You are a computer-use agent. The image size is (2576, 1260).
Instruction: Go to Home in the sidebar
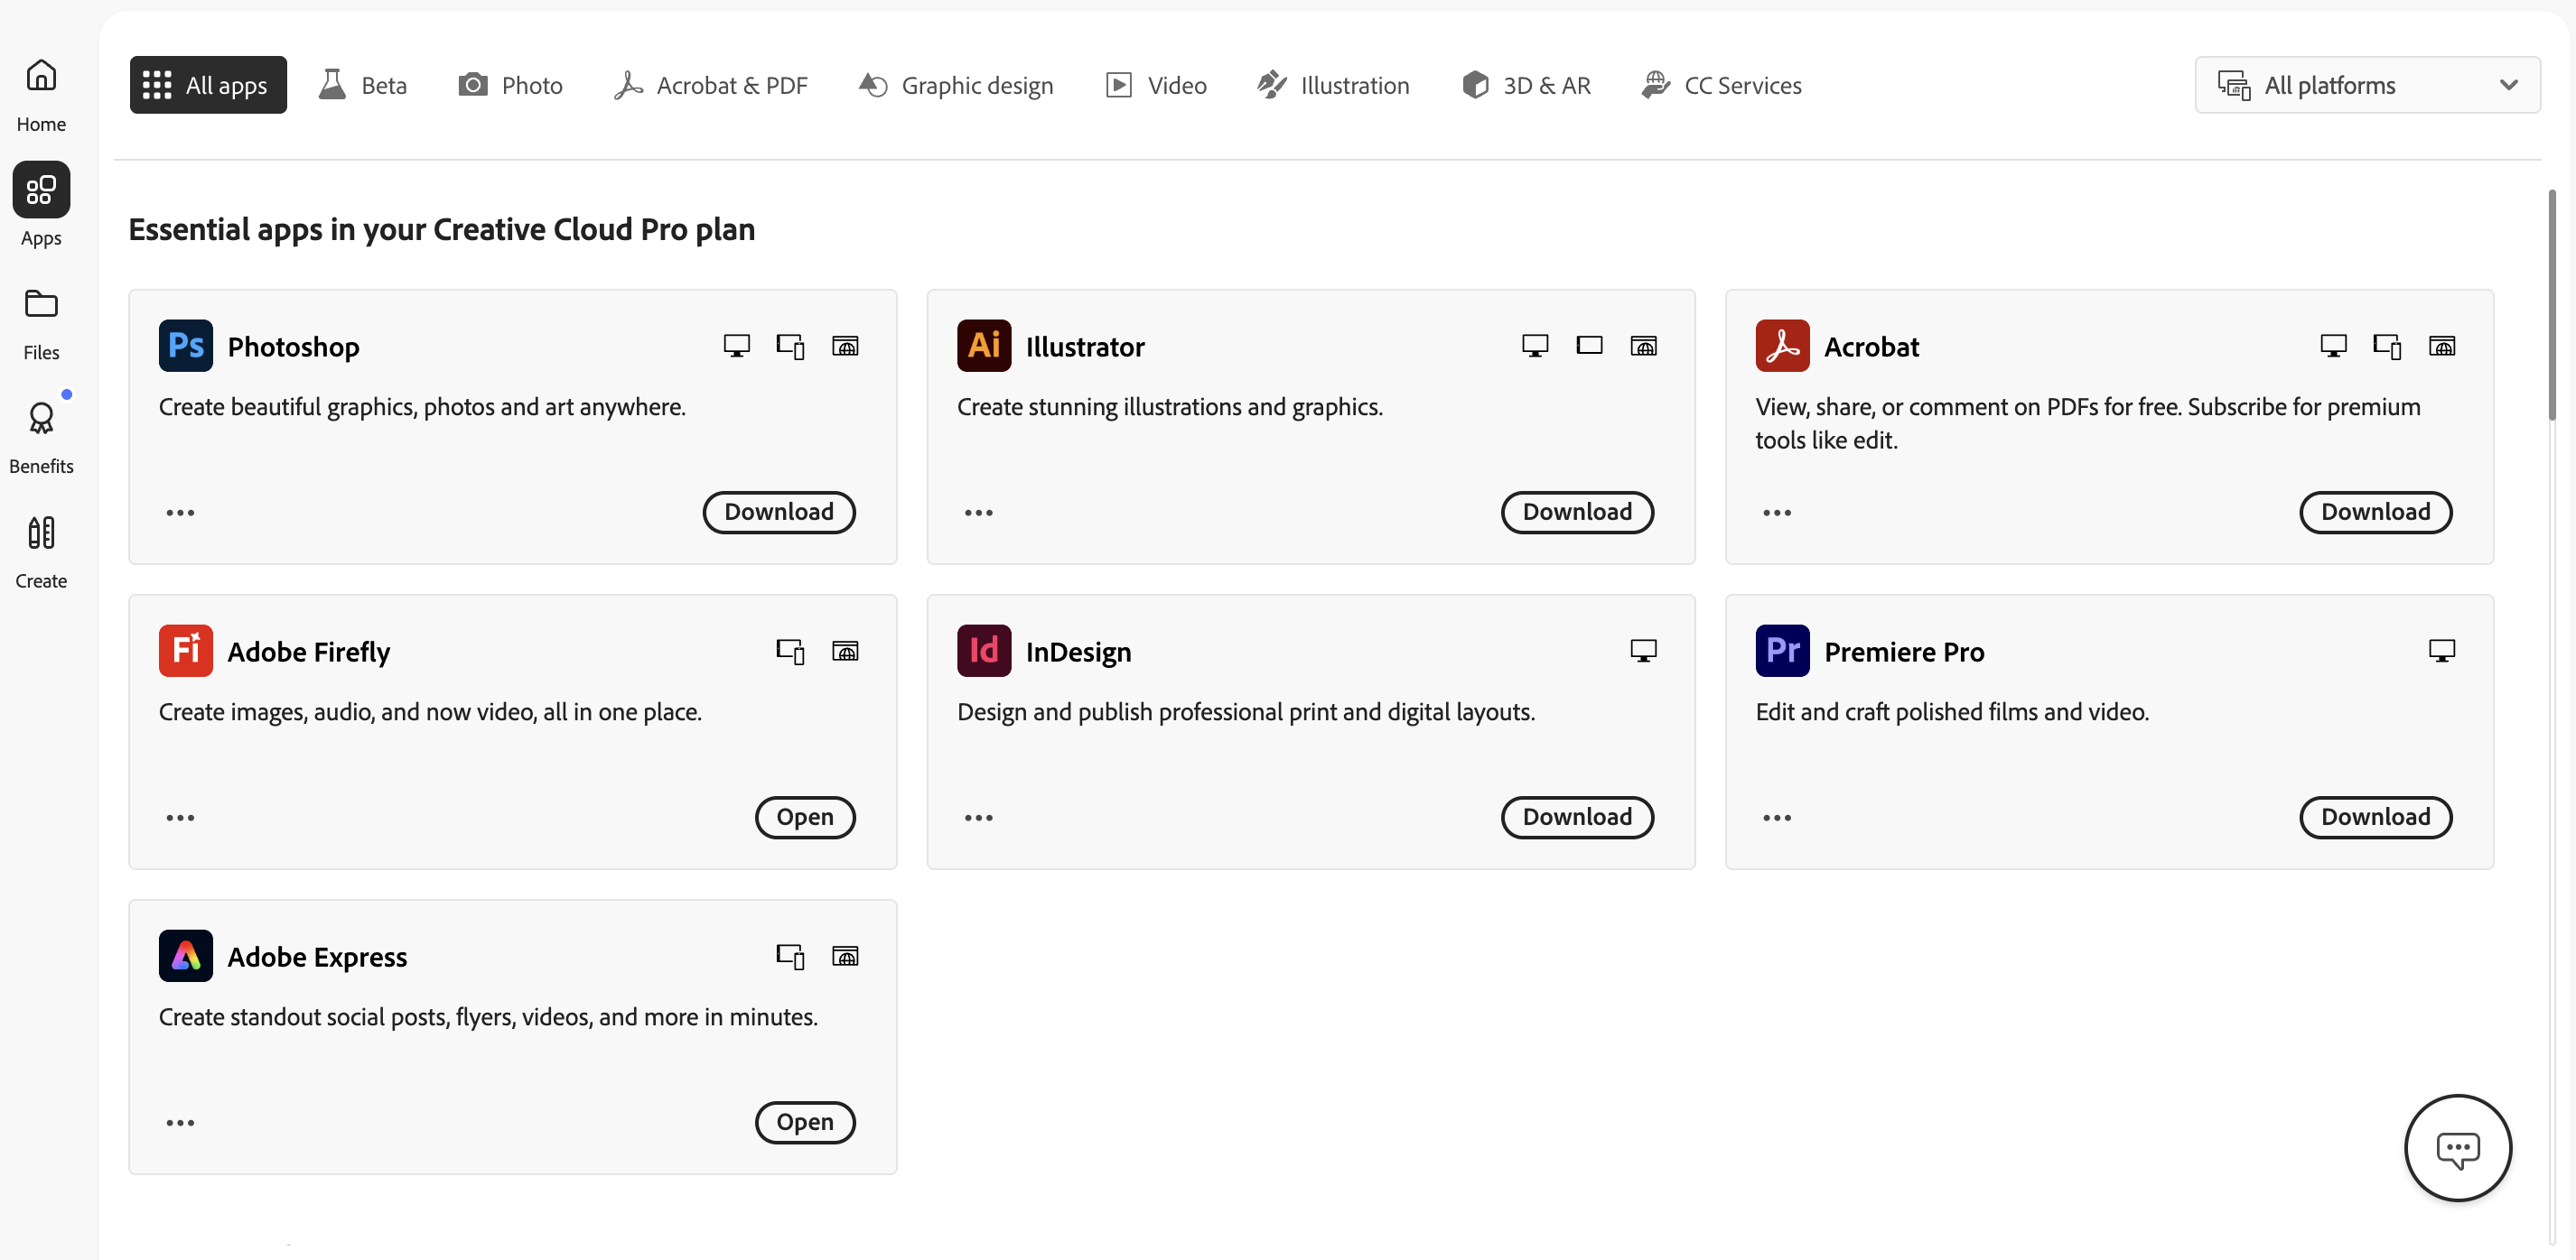pyautogui.click(x=41, y=92)
